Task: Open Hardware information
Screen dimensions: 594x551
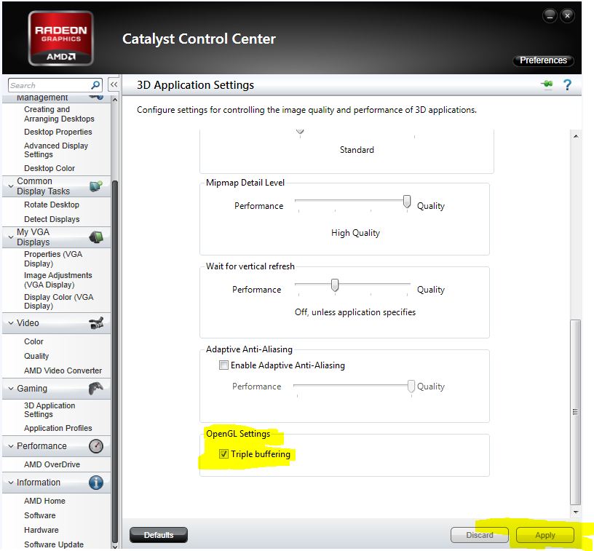Action: 41,530
